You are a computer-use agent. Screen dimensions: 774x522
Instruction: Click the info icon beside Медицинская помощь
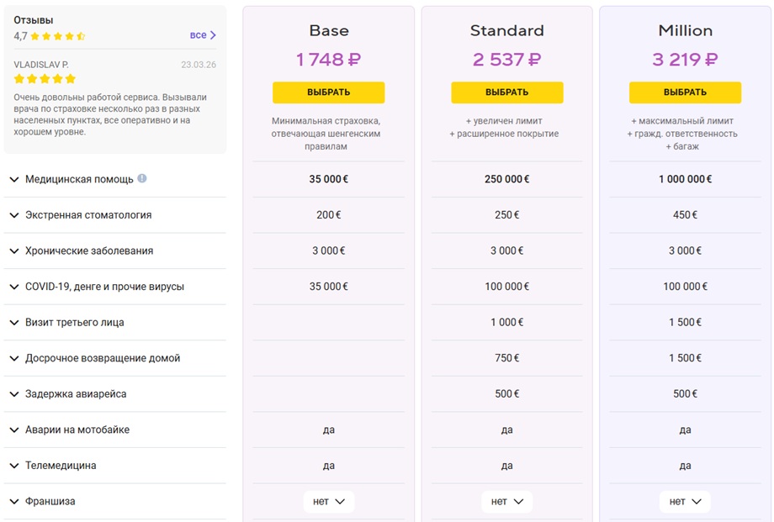tap(142, 178)
